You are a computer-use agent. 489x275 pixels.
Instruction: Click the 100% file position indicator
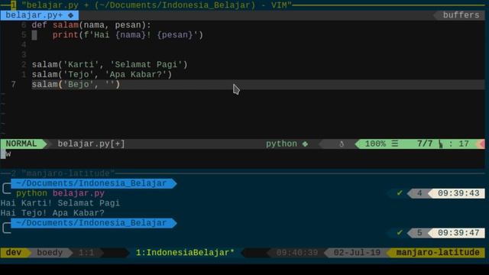(375, 144)
